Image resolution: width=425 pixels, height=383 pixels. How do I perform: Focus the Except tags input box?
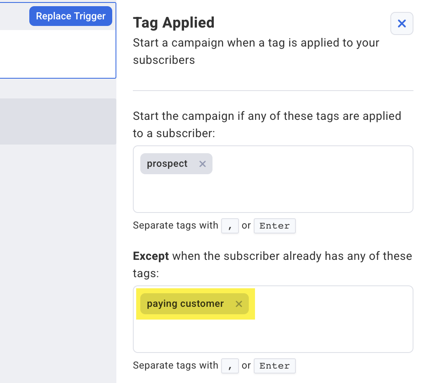[273, 319]
